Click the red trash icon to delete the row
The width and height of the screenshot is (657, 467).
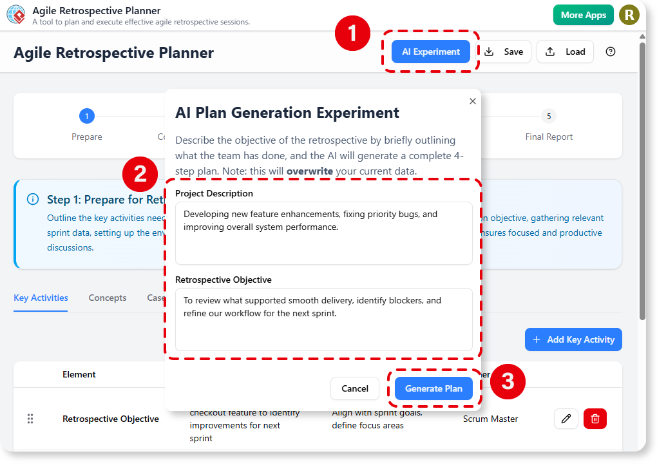[595, 419]
